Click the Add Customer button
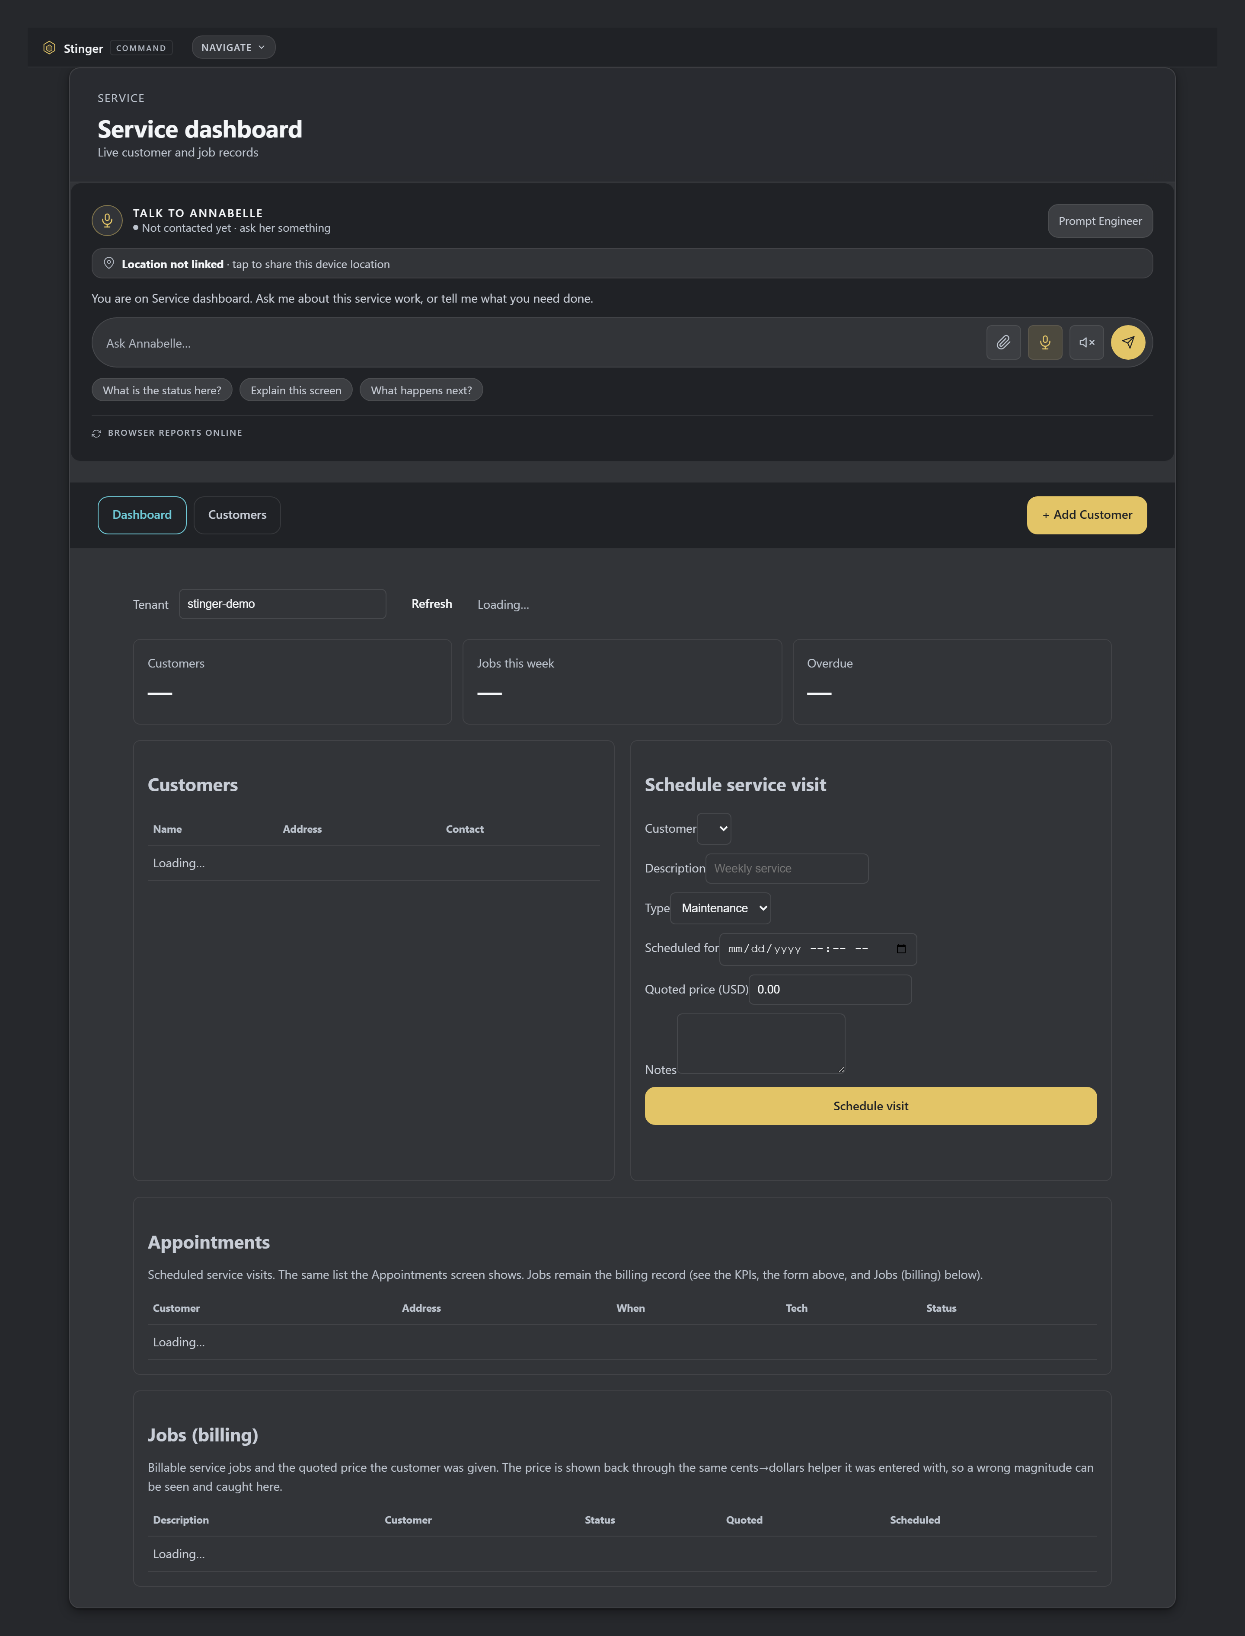Image resolution: width=1245 pixels, height=1636 pixels. (x=1086, y=514)
